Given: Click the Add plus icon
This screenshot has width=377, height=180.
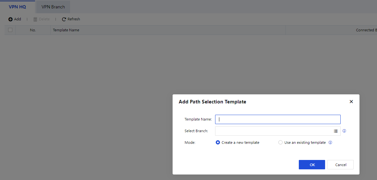Looking at the screenshot, I should [10, 19].
